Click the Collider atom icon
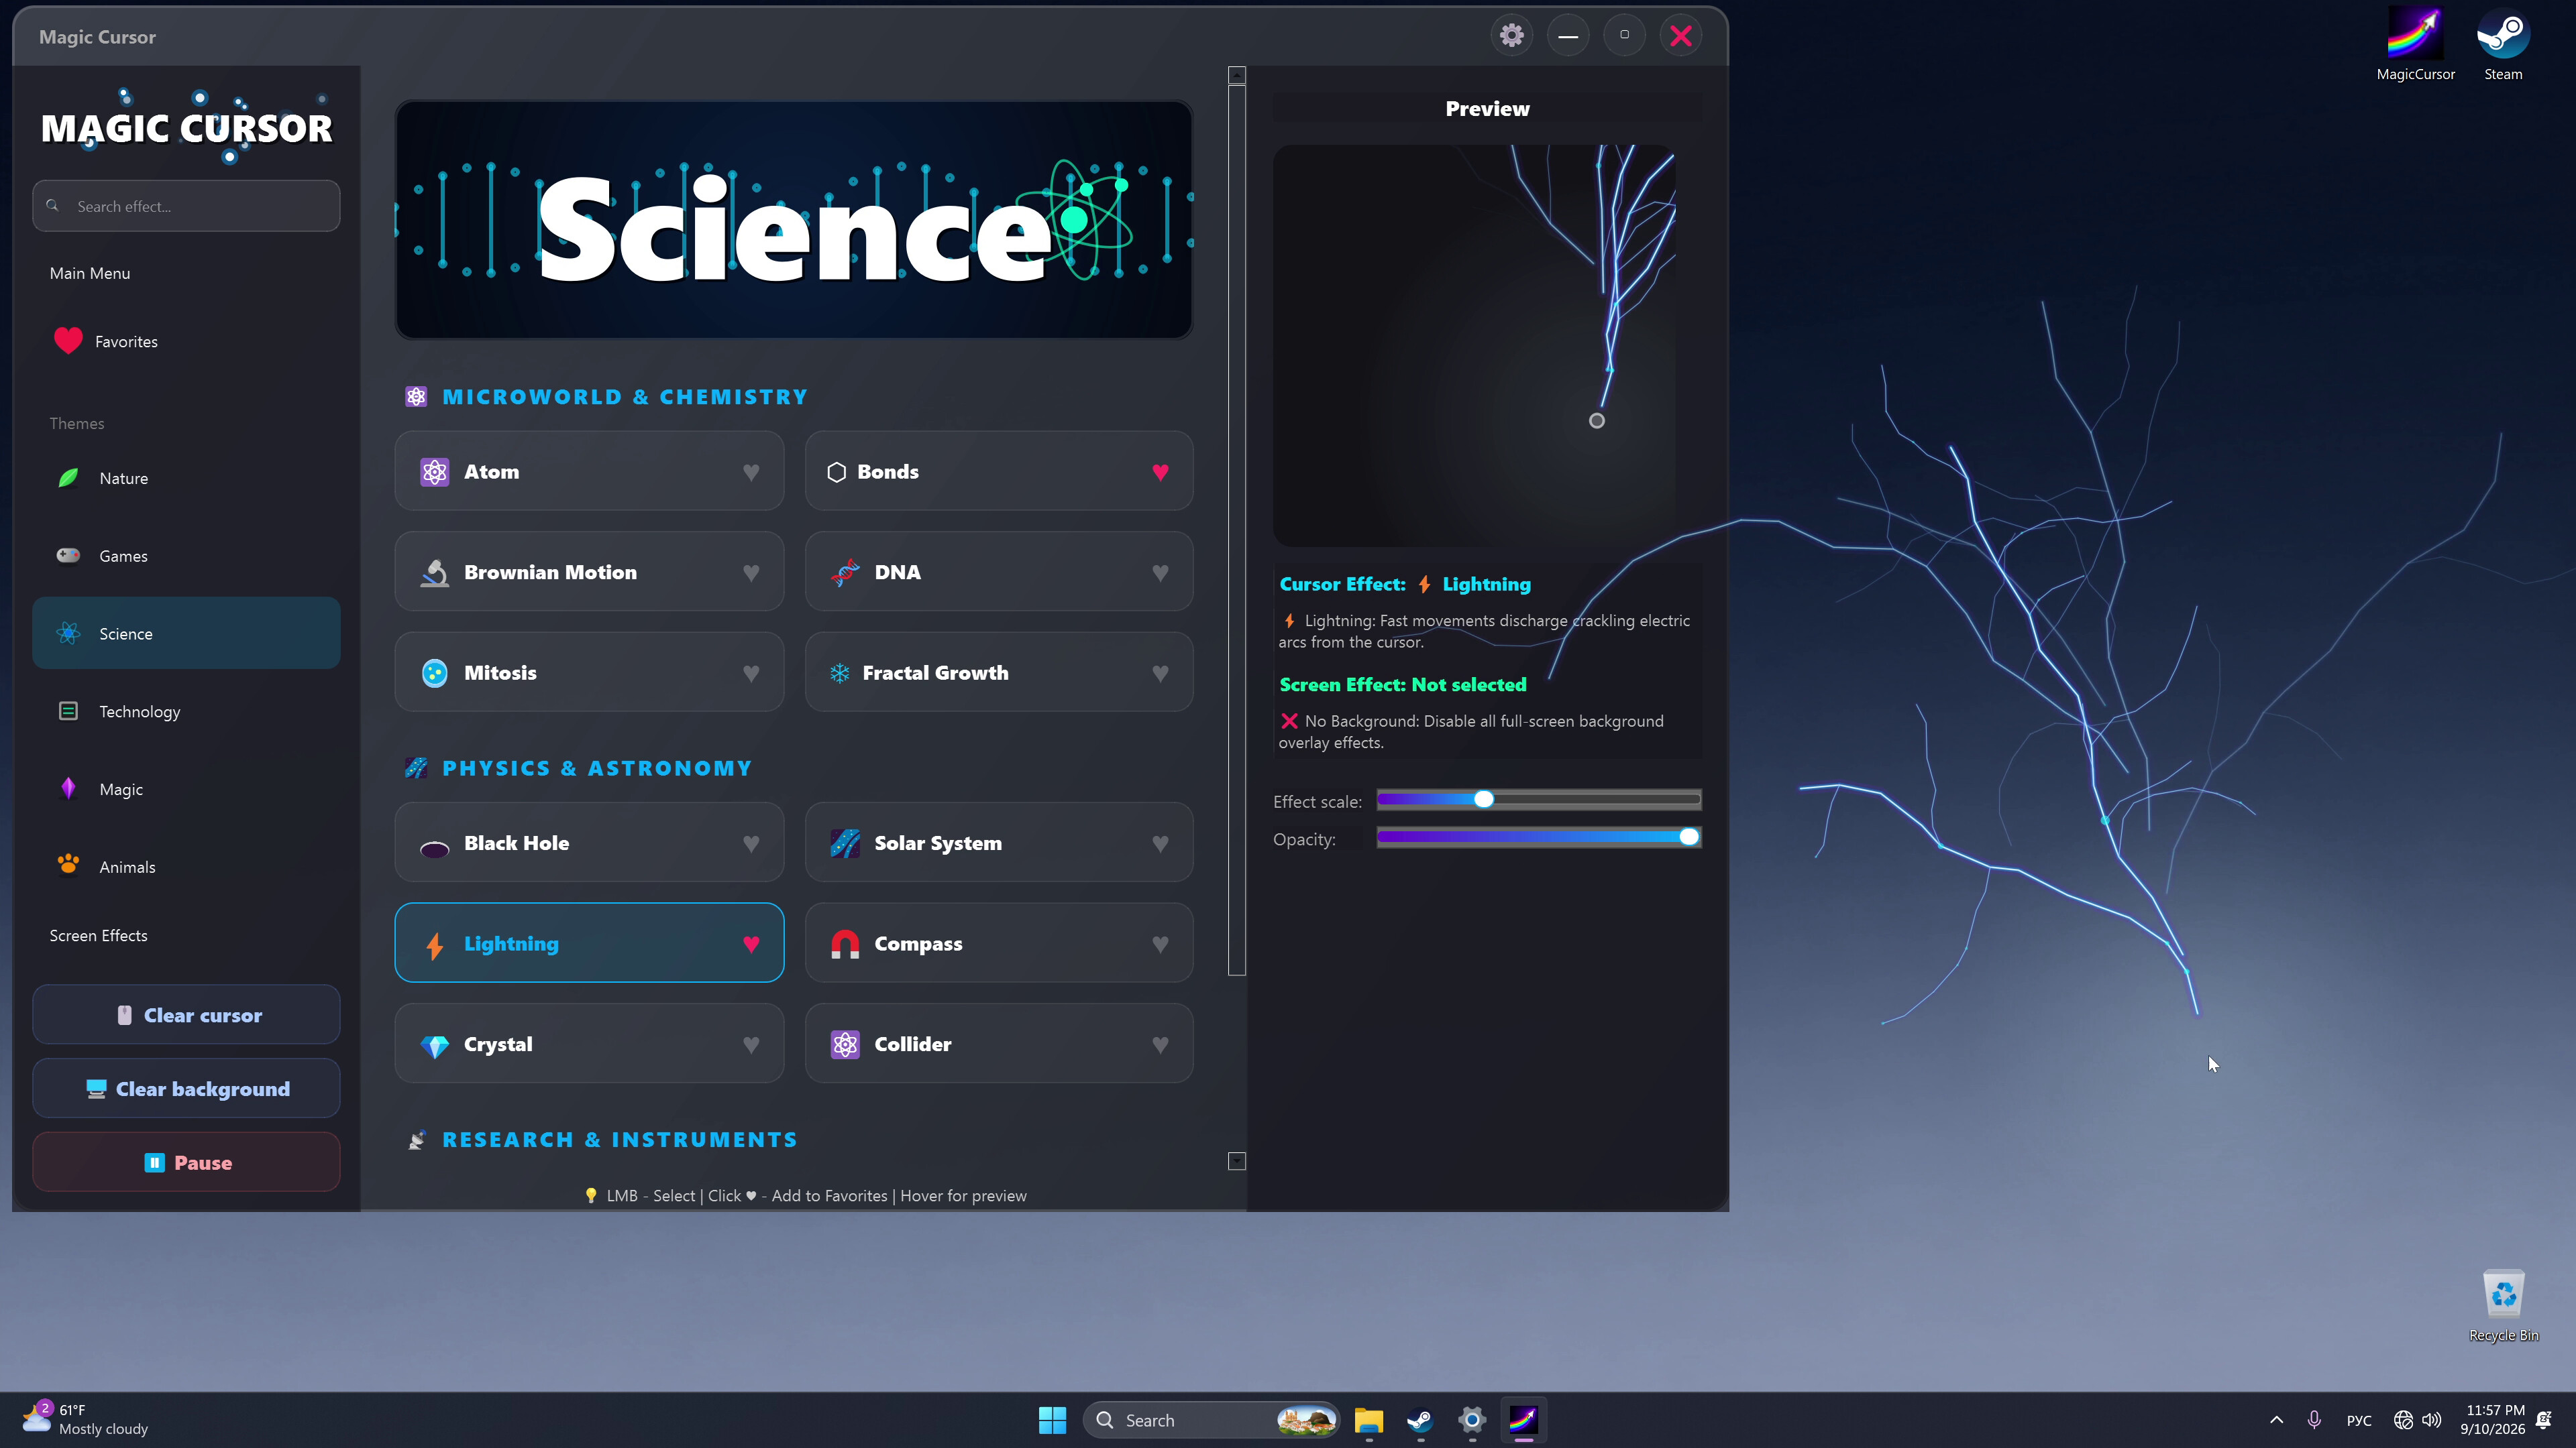 (x=844, y=1044)
